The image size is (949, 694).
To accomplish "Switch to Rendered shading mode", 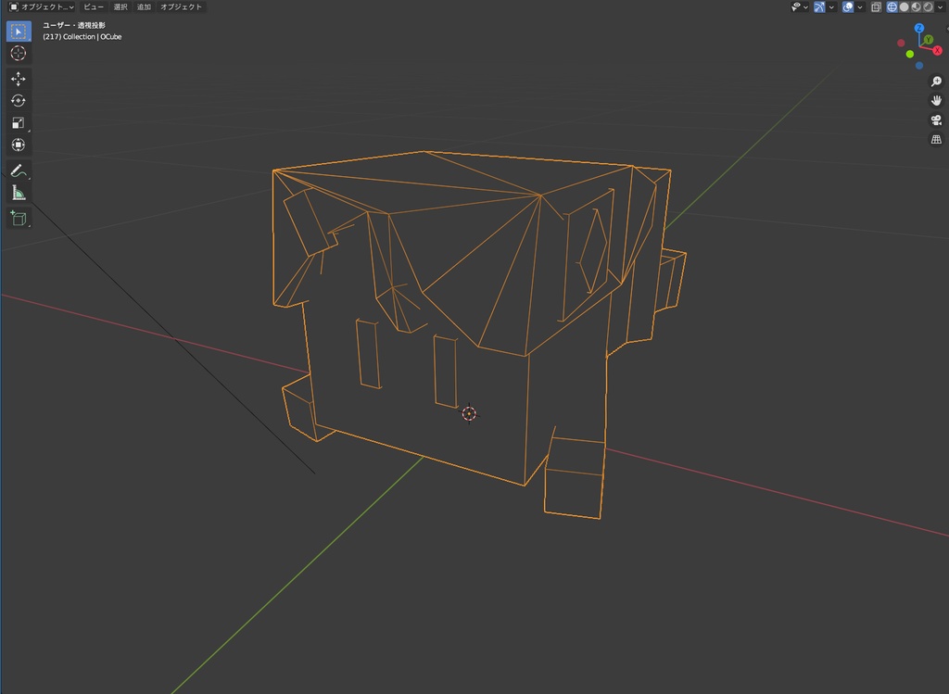I will coord(928,7).
